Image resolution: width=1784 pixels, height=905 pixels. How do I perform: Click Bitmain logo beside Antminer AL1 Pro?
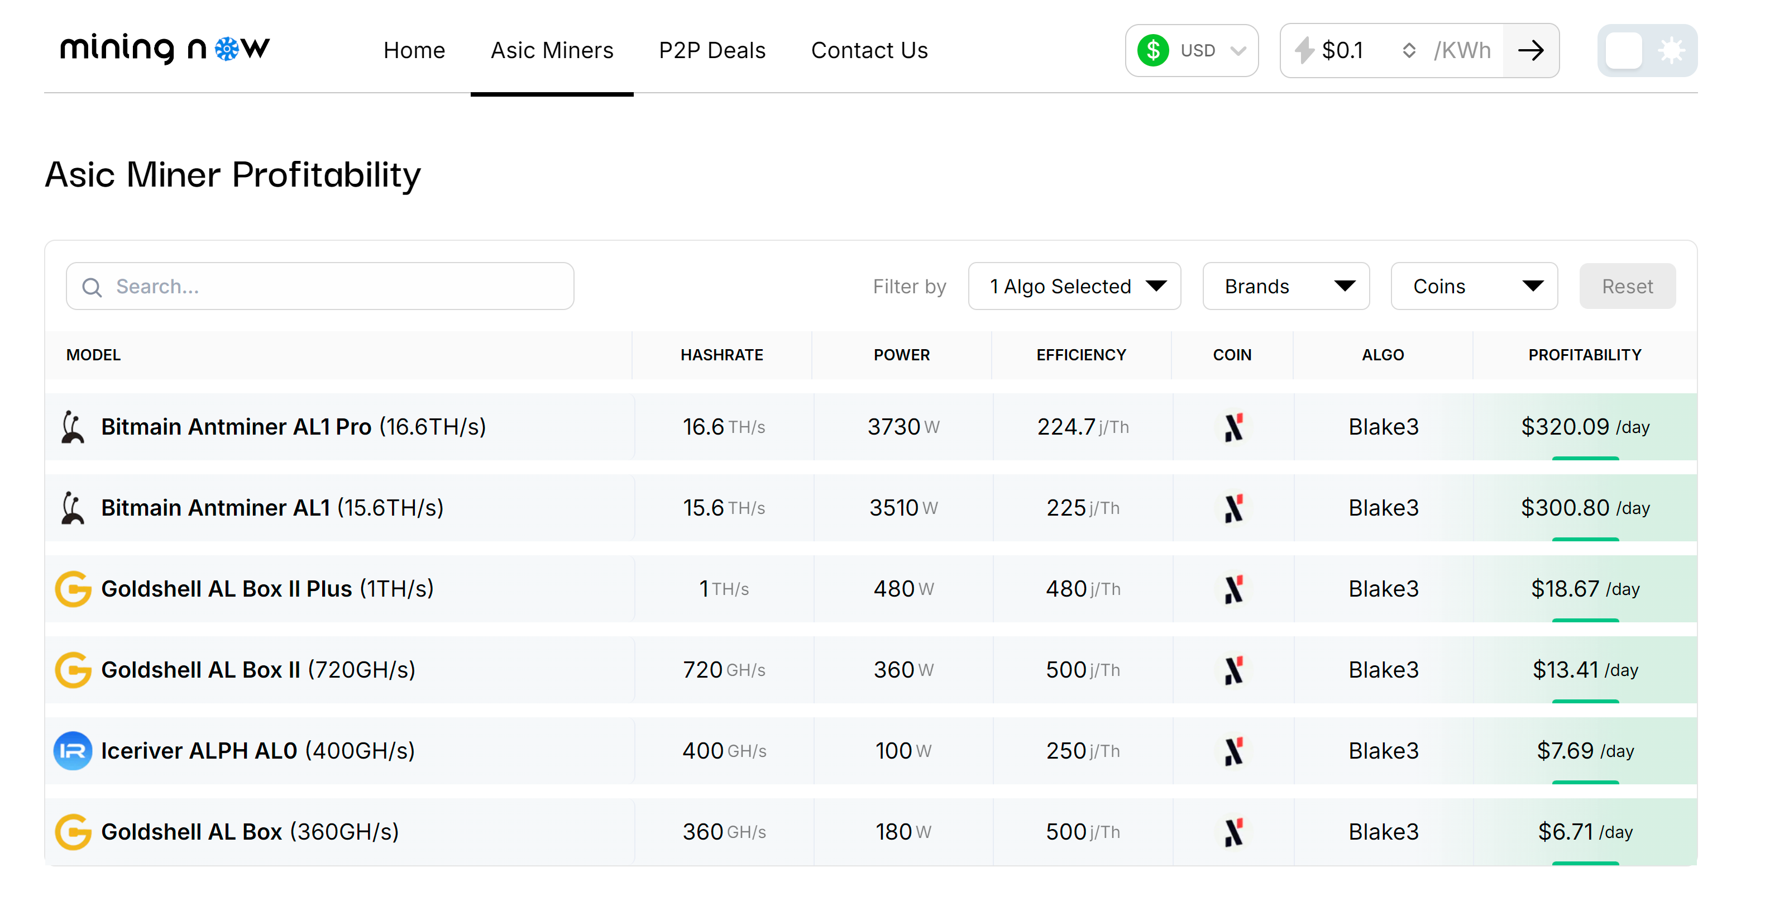point(73,427)
